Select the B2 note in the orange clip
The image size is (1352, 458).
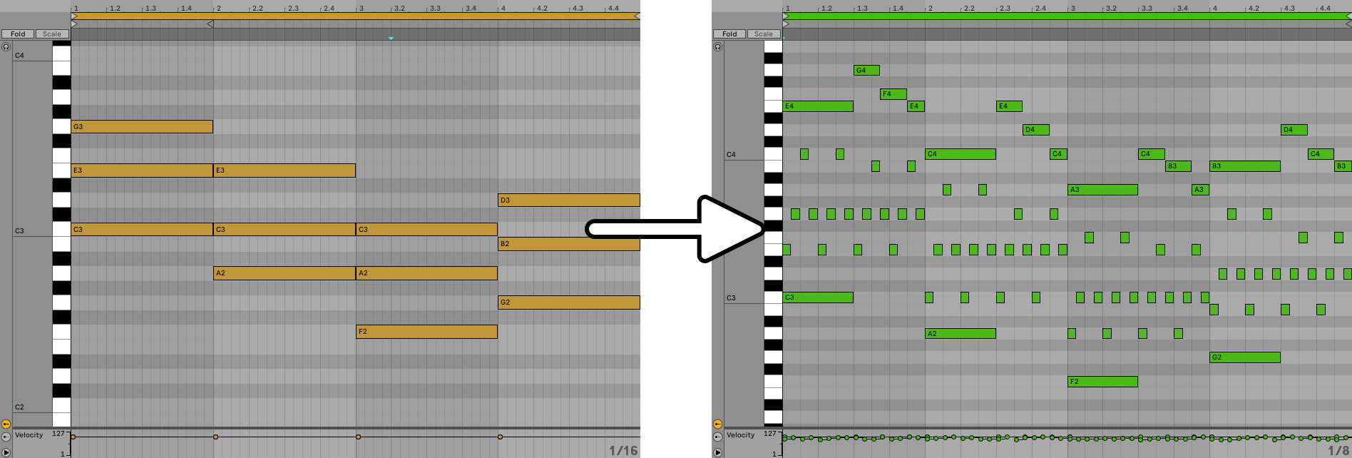pos(569,244)
